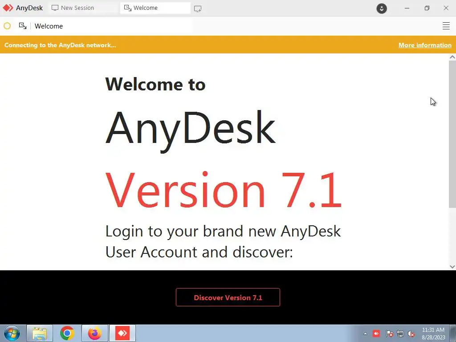Open the More information link

(x=425, y=45)
